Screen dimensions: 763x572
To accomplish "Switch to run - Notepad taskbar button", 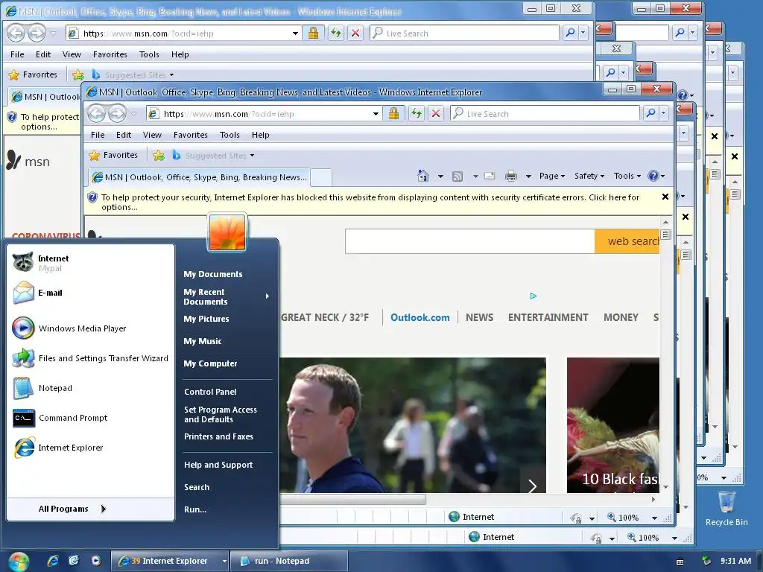I will click(289, 561).
